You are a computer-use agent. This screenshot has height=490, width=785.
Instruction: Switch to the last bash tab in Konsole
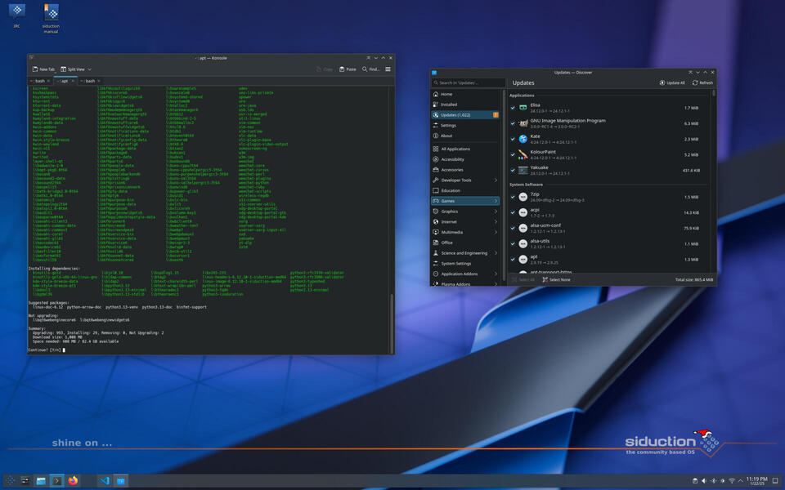pos(90,81)
